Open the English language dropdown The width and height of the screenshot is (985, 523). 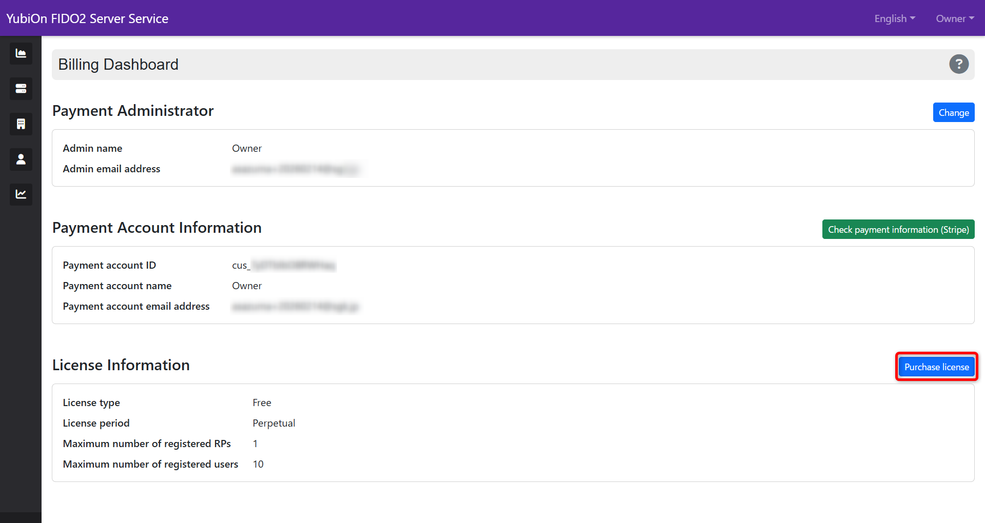[894, 18]
